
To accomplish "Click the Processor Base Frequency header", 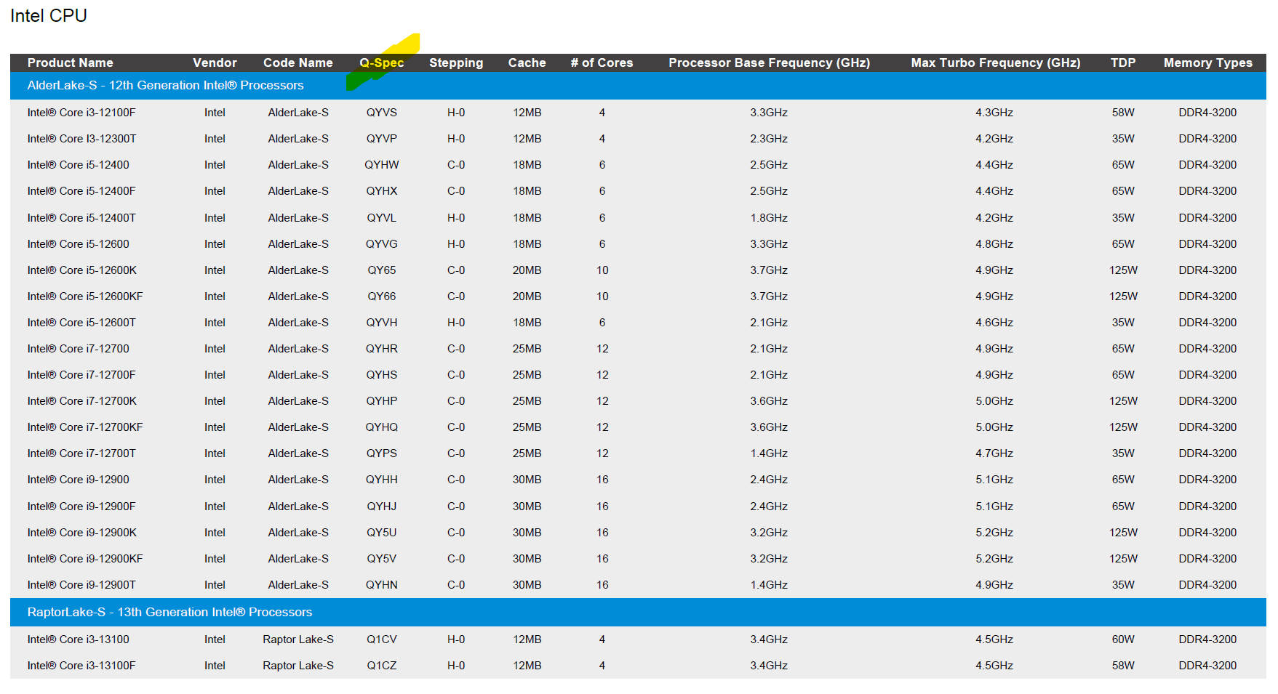I will coord(769,62).
